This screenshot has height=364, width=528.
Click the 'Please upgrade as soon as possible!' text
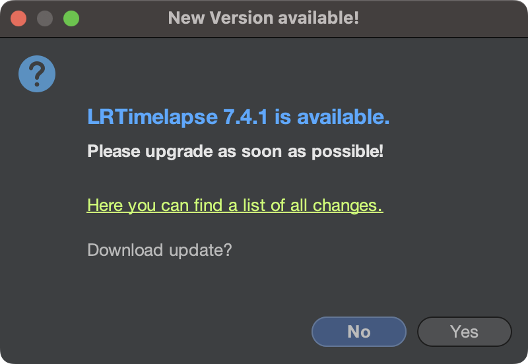point(236,152)
